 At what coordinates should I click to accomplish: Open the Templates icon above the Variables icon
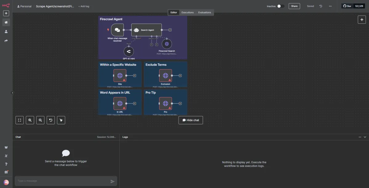[x=6, y=147]
